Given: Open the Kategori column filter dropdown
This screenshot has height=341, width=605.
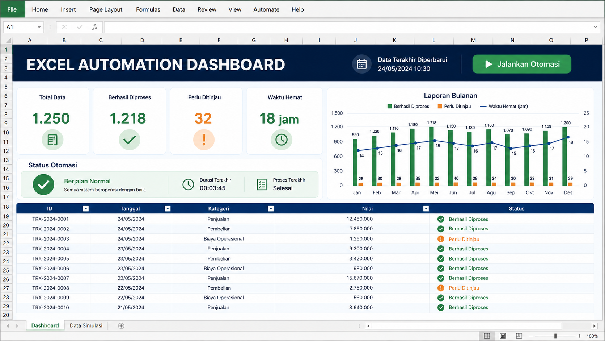Looking at the screenshot, I should tap(271, 209).
